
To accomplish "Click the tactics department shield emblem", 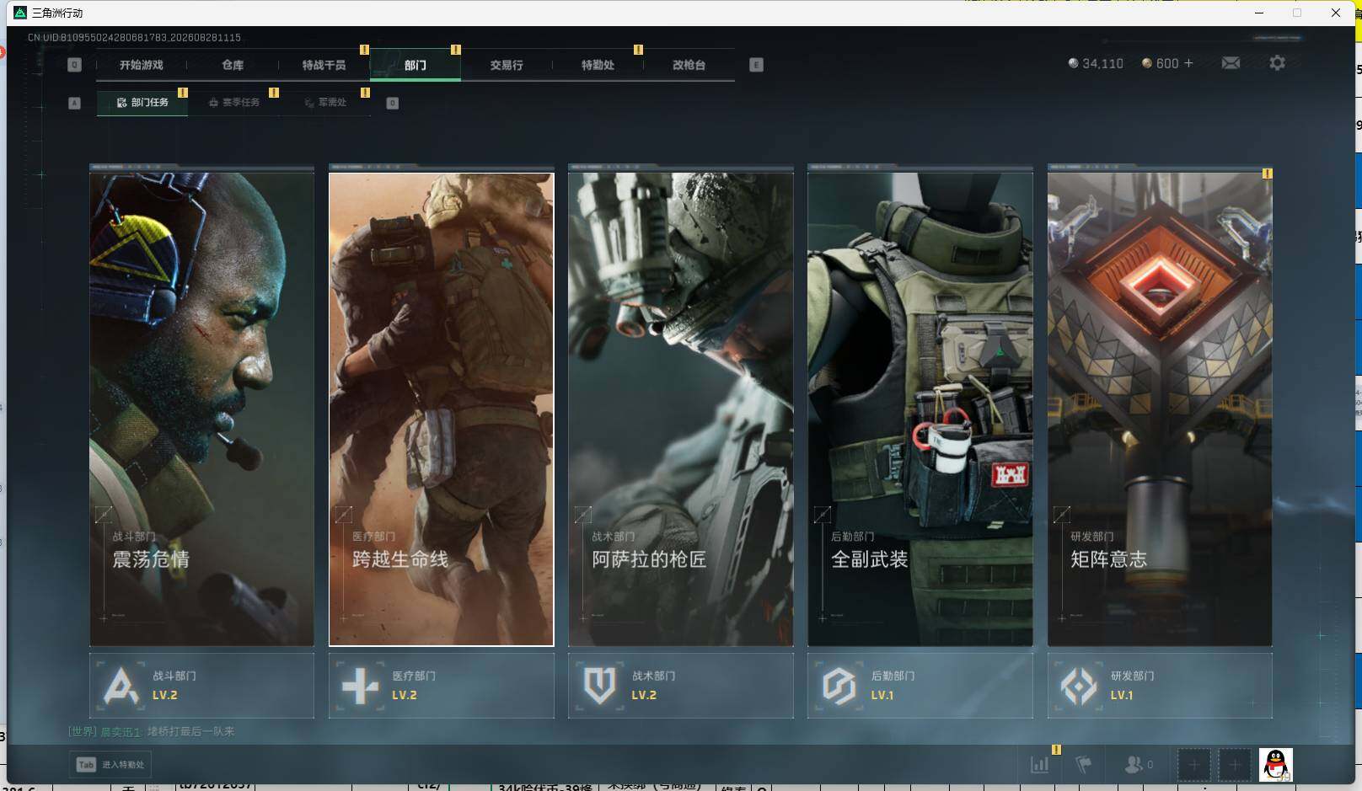I will tap(599, 686).
